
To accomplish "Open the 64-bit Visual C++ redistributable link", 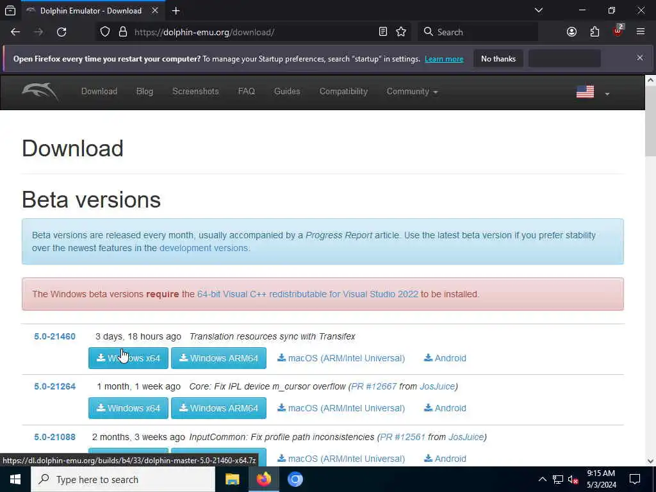I will tap(307, 294).
